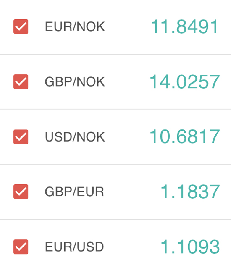Open the USD/NOK pair label
Screen dimensions: 231x273
(75, 137)
